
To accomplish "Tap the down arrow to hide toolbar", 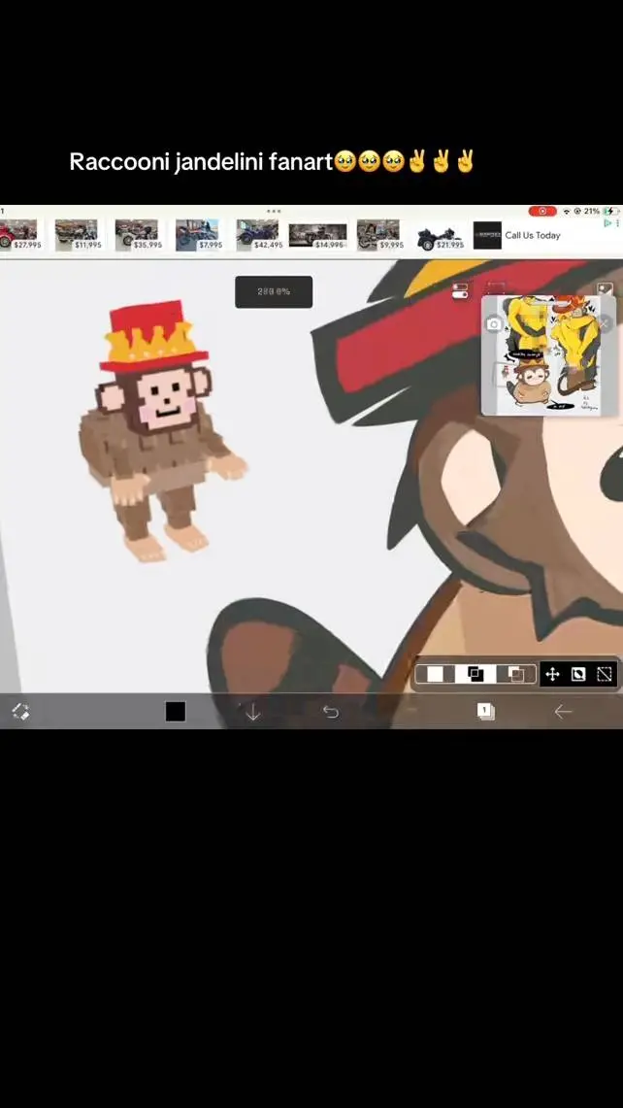I will [253, 713].
